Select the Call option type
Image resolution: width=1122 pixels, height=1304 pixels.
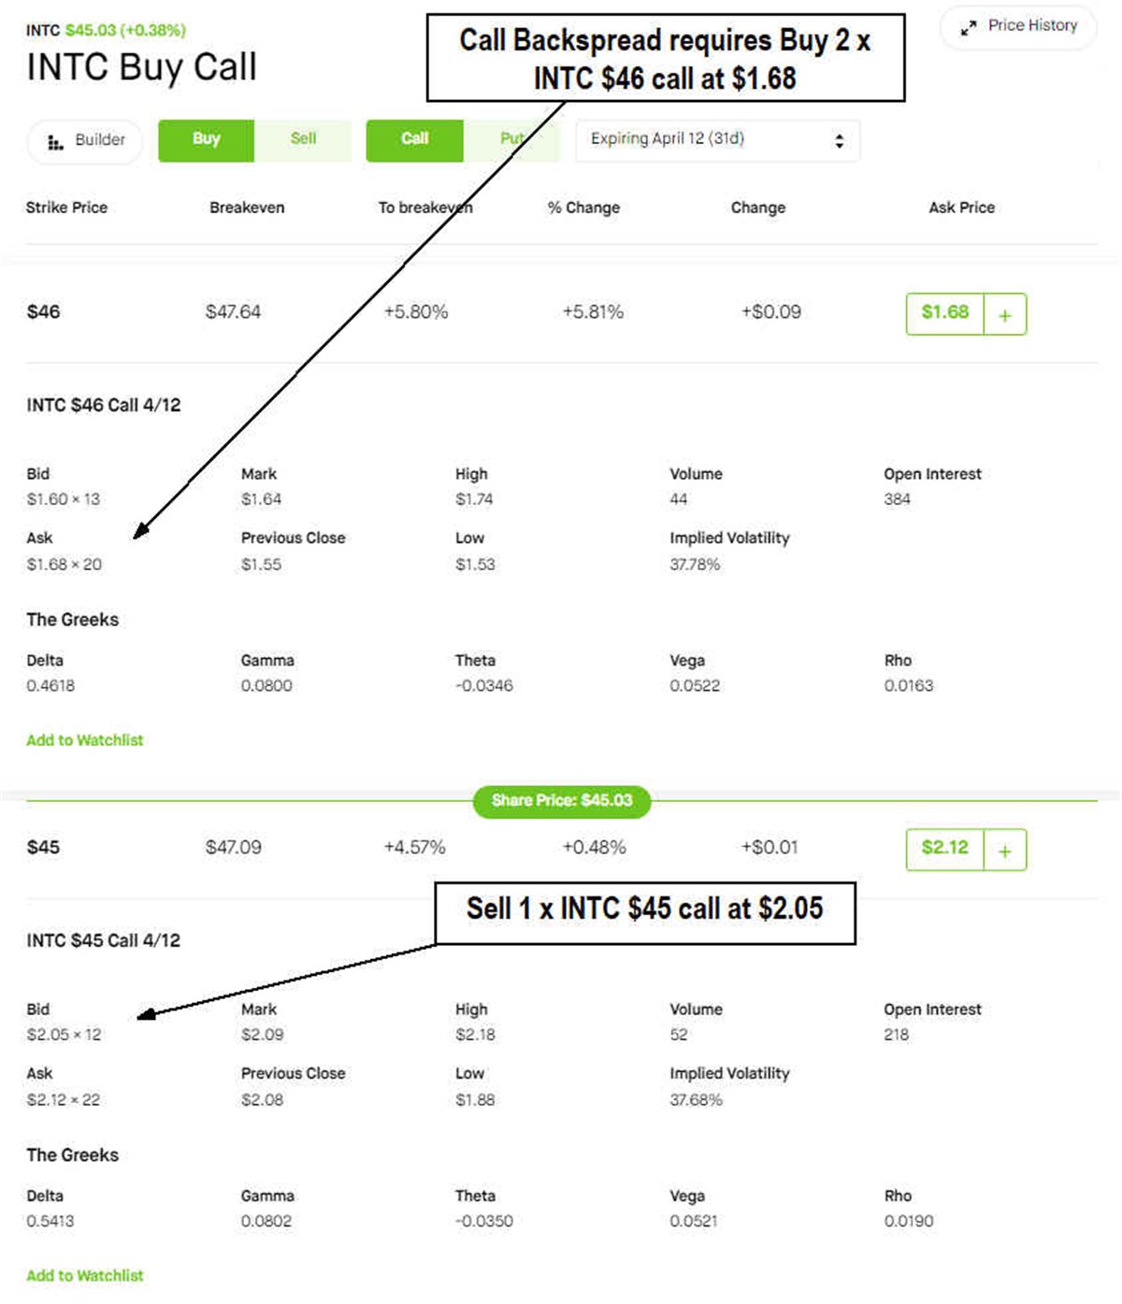pos(414,140)
